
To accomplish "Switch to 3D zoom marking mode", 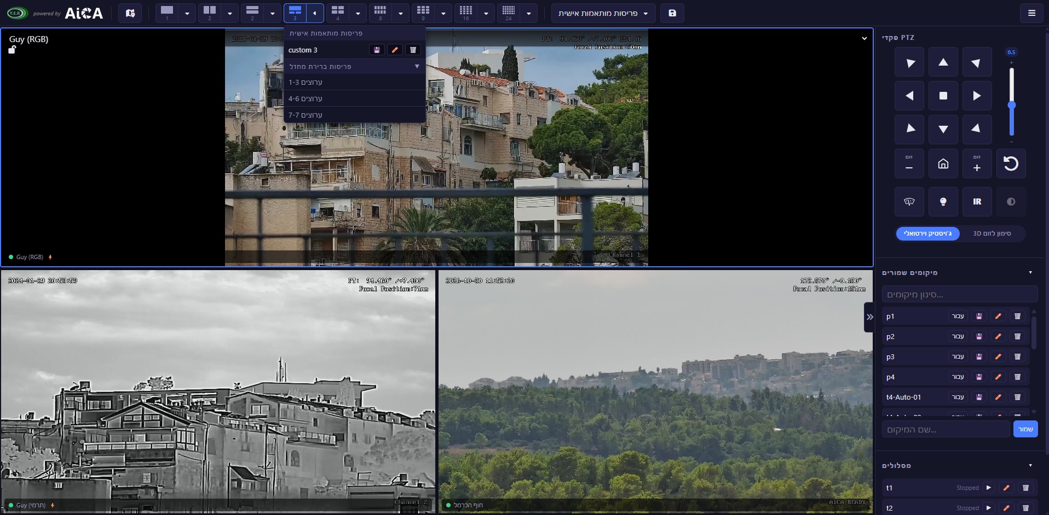I will (x=992, y=233).
